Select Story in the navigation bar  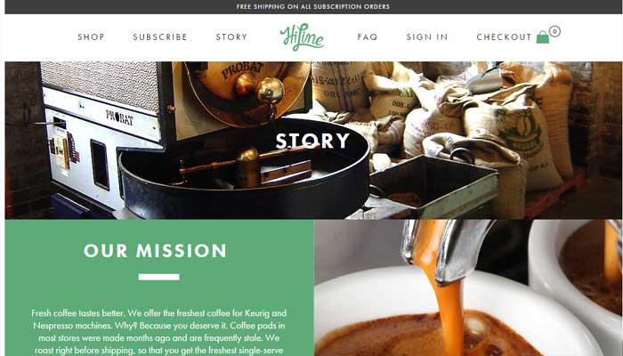(x=231, y=37)
